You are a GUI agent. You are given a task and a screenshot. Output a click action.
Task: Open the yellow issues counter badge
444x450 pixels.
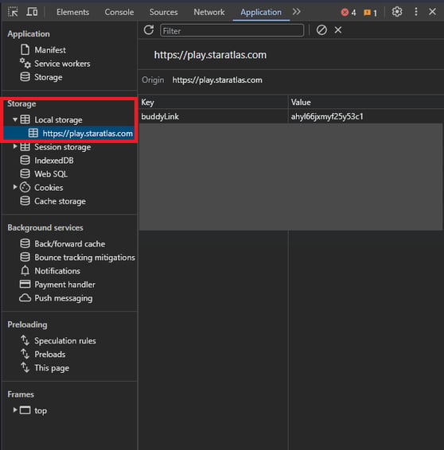tap(370, 13)
